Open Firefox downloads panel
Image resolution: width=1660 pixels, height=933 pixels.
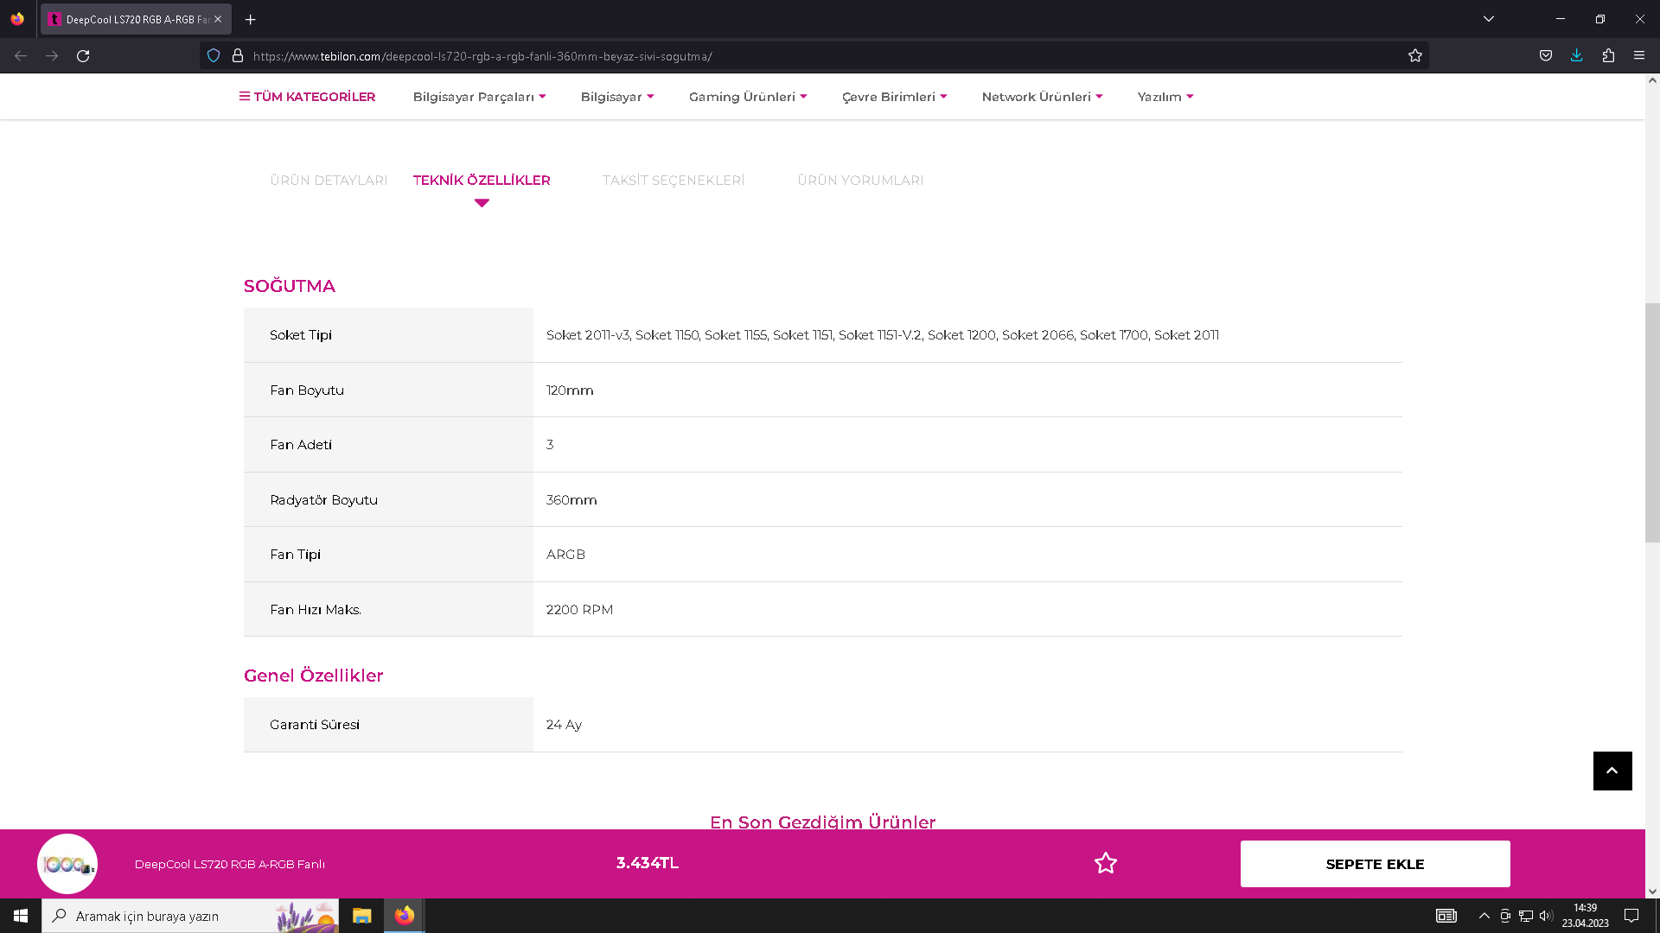tap(1576, 56)
